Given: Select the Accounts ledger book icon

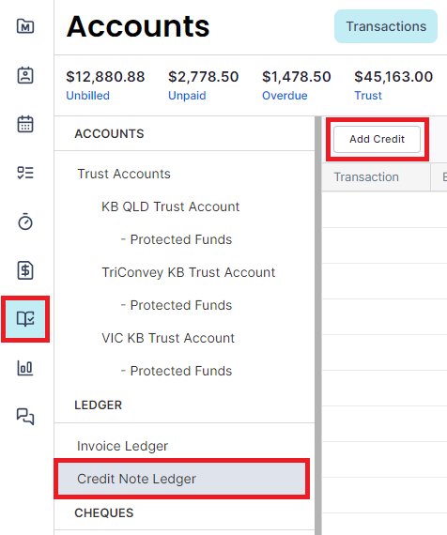Looking at the screenshot, I should pos(25,319).
